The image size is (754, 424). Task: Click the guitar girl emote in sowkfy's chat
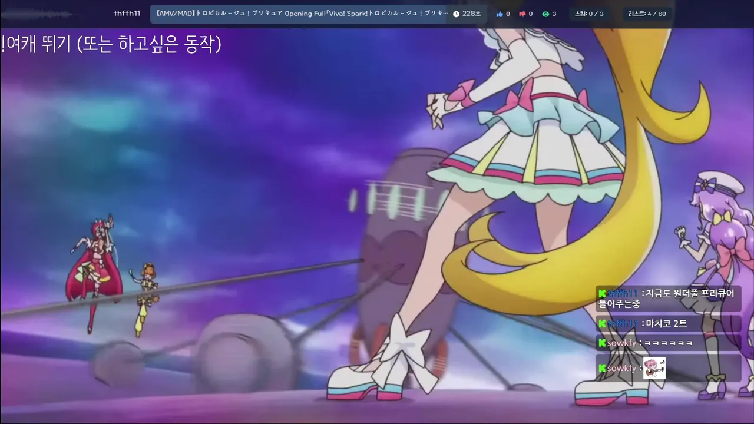[654, 368]
